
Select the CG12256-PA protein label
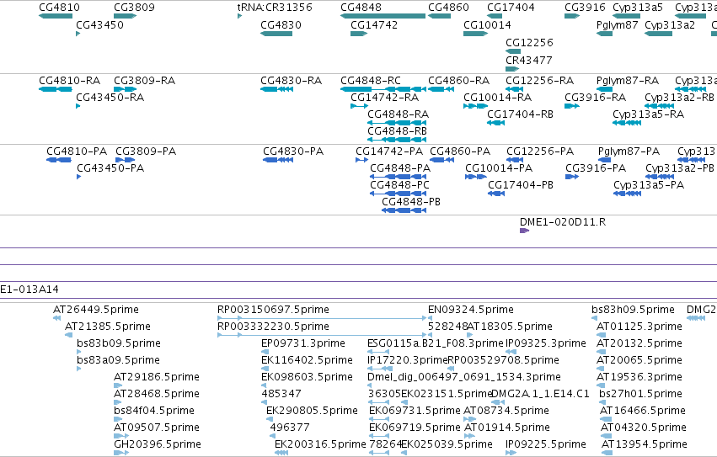540,151
